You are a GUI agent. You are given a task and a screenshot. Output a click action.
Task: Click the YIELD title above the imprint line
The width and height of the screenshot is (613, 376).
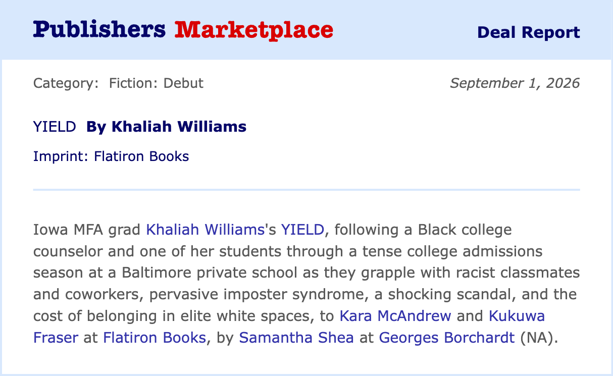pyautogui.click(x=55, y=127)
